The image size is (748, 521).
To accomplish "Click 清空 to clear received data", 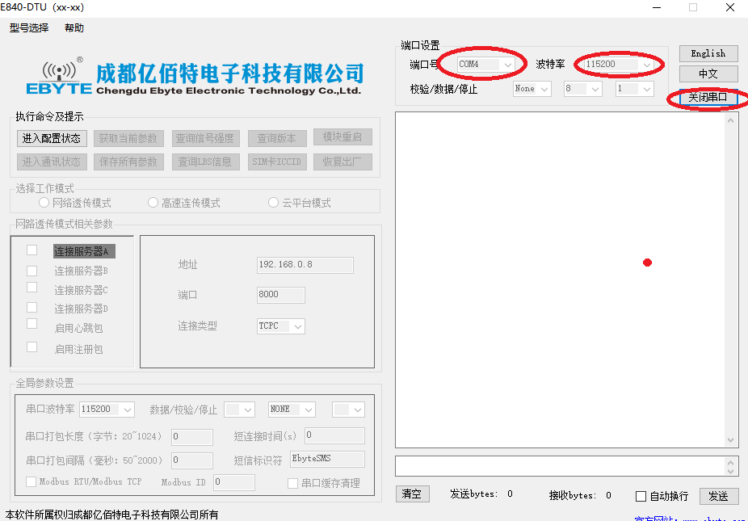I will pos(412,494).
